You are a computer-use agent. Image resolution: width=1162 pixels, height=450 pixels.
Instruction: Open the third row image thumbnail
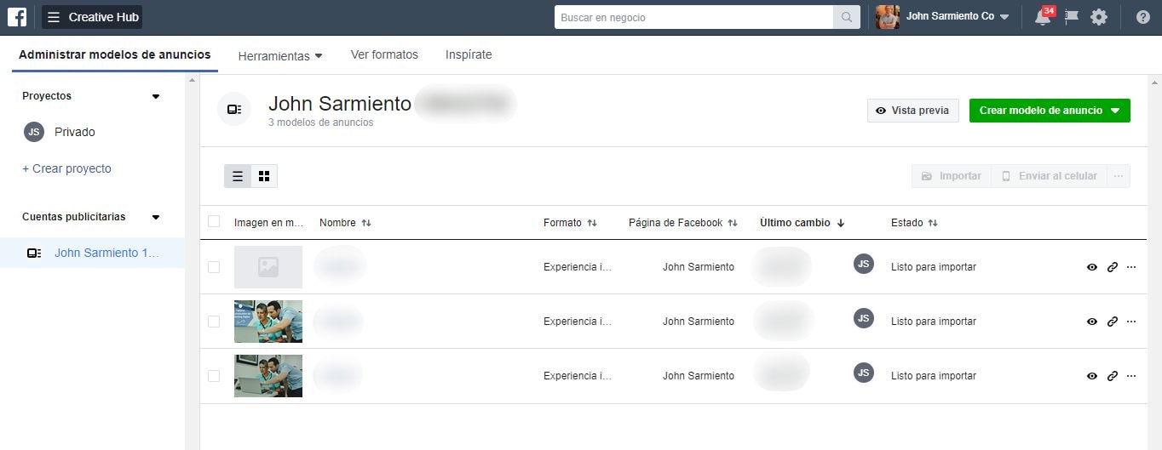point(268,376)
